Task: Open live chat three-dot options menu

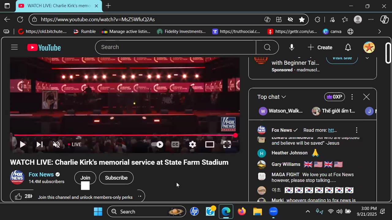Action: [352, 97]
